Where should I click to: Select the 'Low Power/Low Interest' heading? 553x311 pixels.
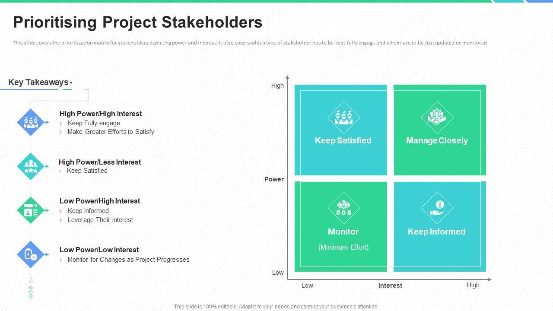pyautogui.click(x=99, y=250)
